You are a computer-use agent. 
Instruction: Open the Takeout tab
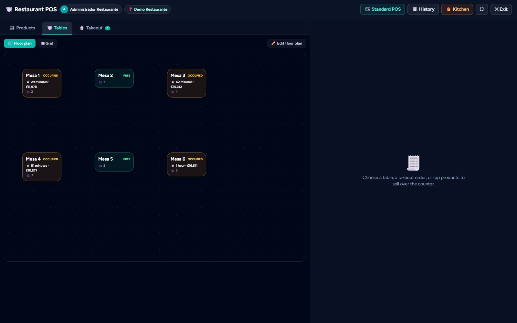[x=95, y=28]
